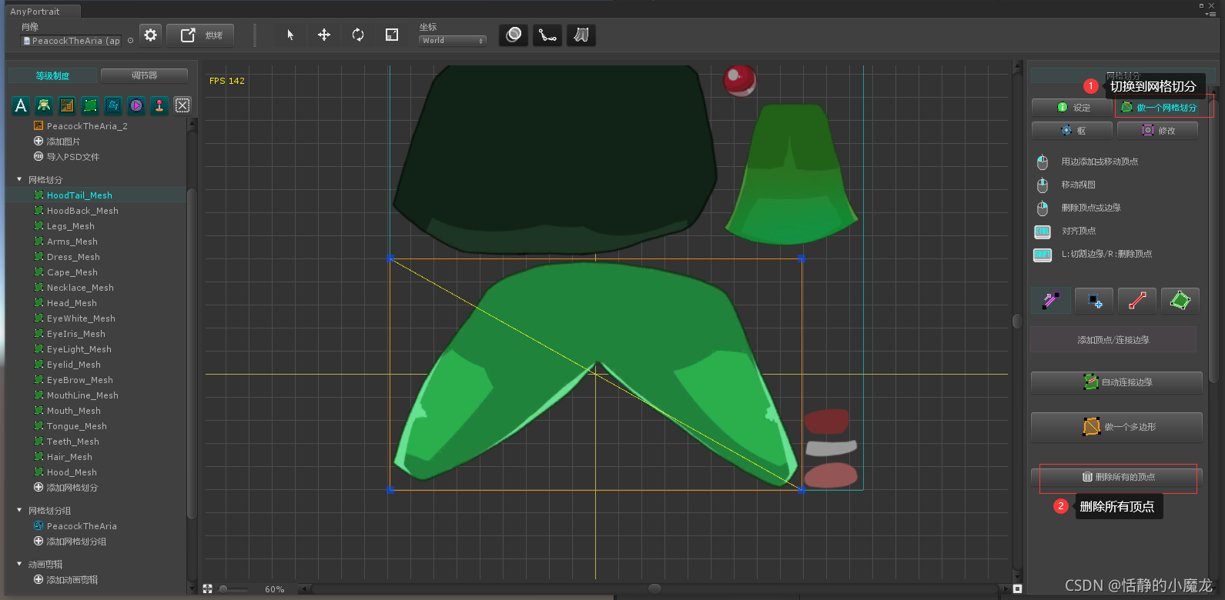The width and height of the screenshot is (1225, 600).
Task: Click 删除所有的顶点 remove all vertices button
Action: 1116,477
